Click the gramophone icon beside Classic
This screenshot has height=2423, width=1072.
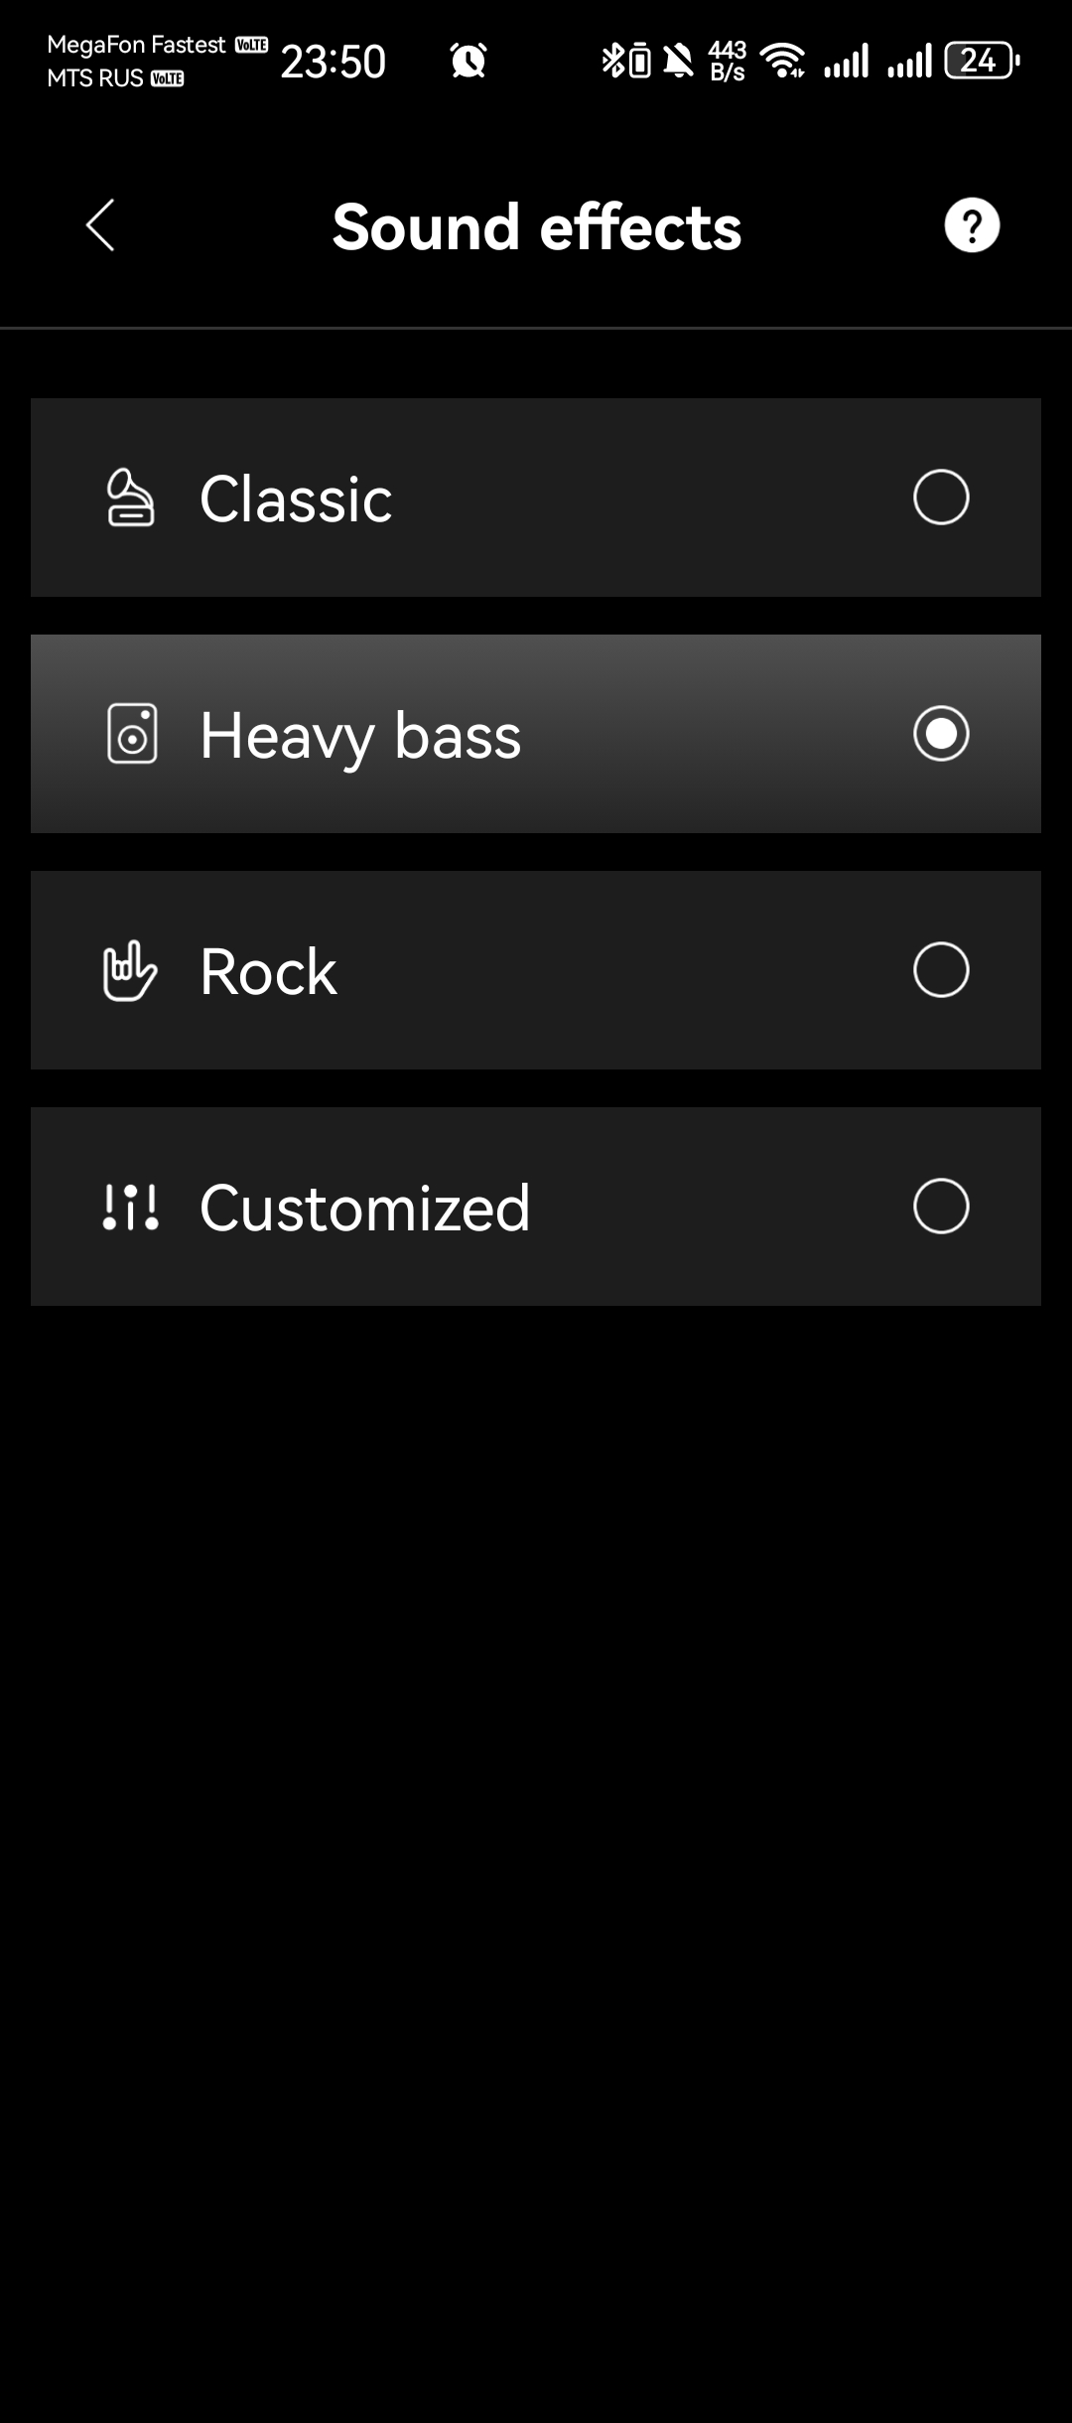tap(130, 498)
